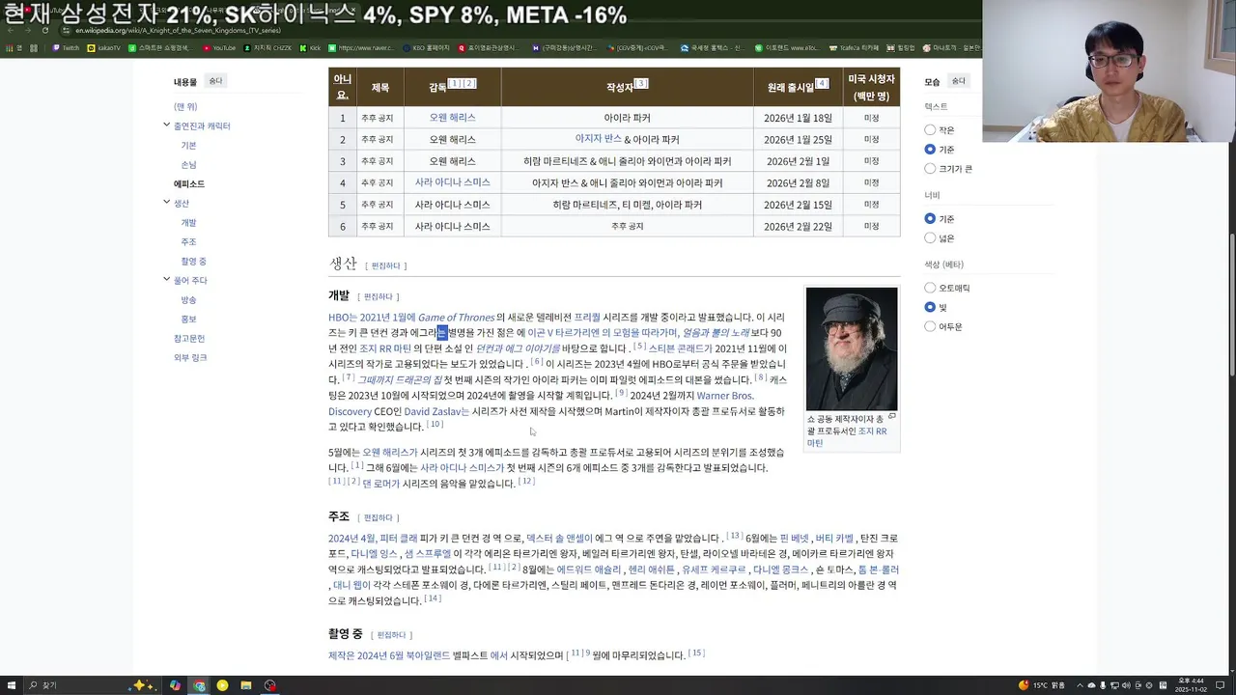Open the 이토랜드 bookmark
This screenshot has width=1236, height=695.
pos(786,47)
